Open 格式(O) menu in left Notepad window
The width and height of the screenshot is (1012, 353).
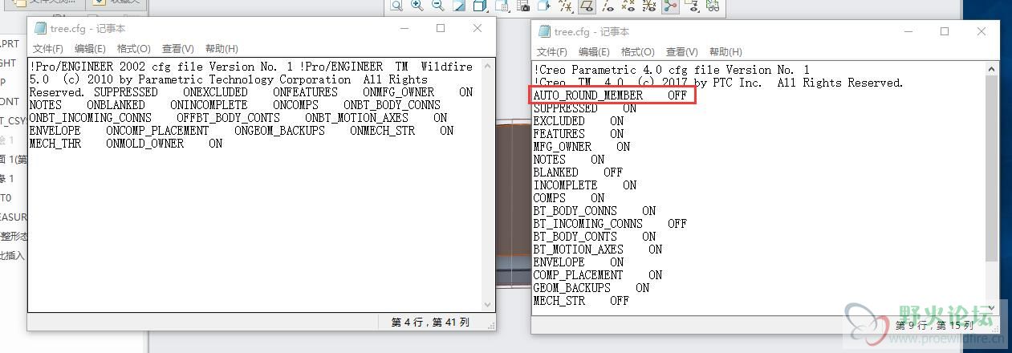[x=133, y=49]
